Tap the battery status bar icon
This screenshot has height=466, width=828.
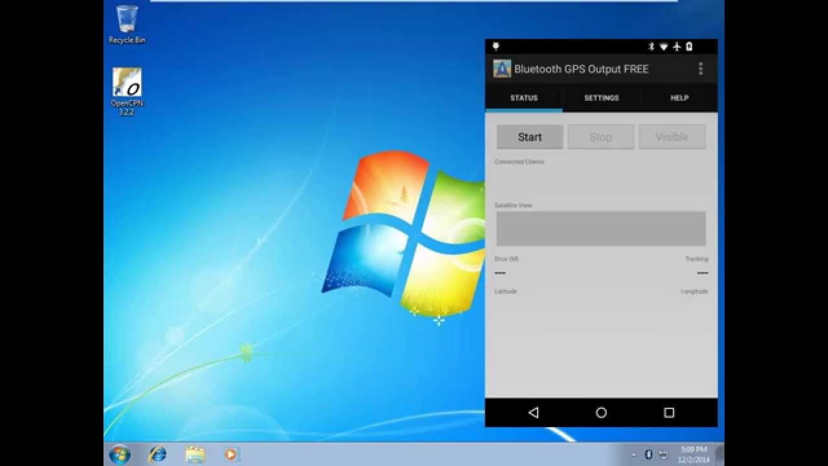tap(690, 47)
